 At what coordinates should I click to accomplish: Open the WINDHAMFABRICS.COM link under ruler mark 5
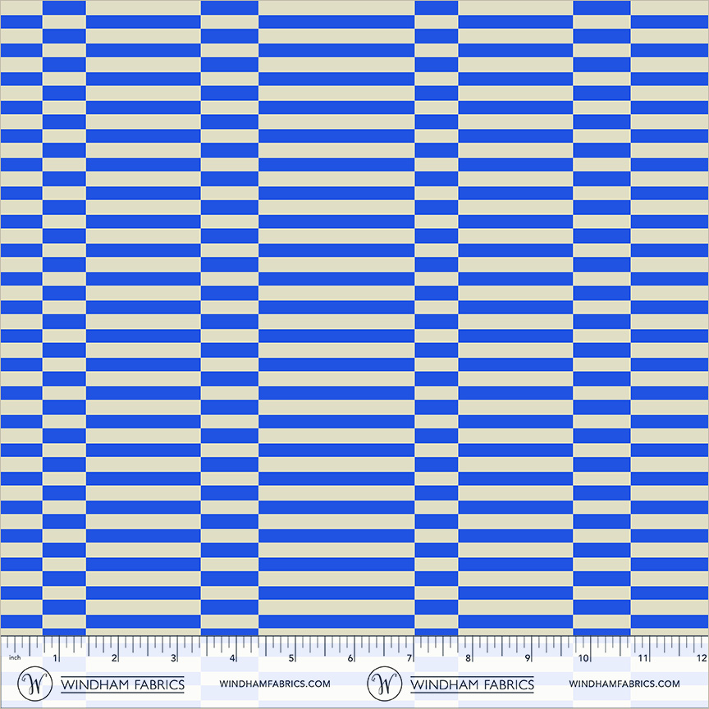coord(275,684)
